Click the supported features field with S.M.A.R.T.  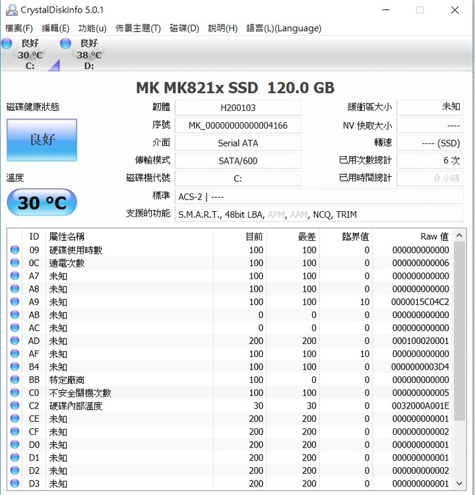point(319,214)
